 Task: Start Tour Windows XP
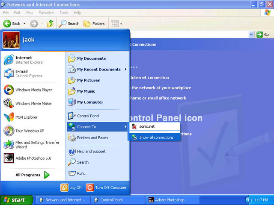pos(24,131)
